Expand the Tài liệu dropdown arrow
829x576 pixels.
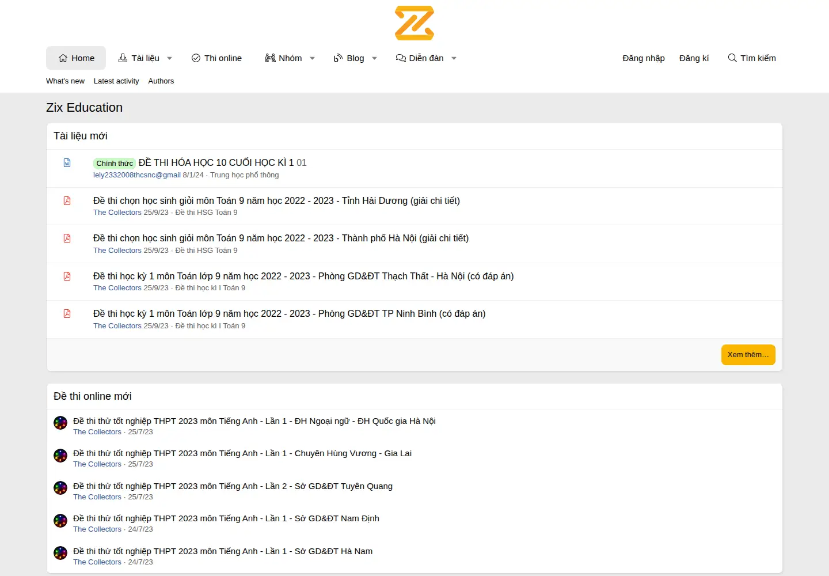(170, 58)
